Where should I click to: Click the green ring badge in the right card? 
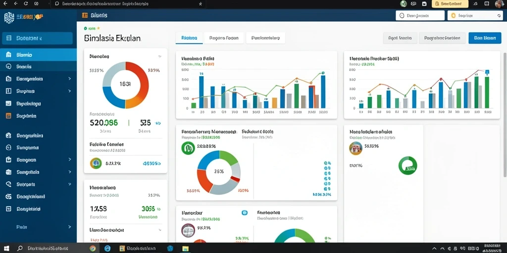[408, 166]
